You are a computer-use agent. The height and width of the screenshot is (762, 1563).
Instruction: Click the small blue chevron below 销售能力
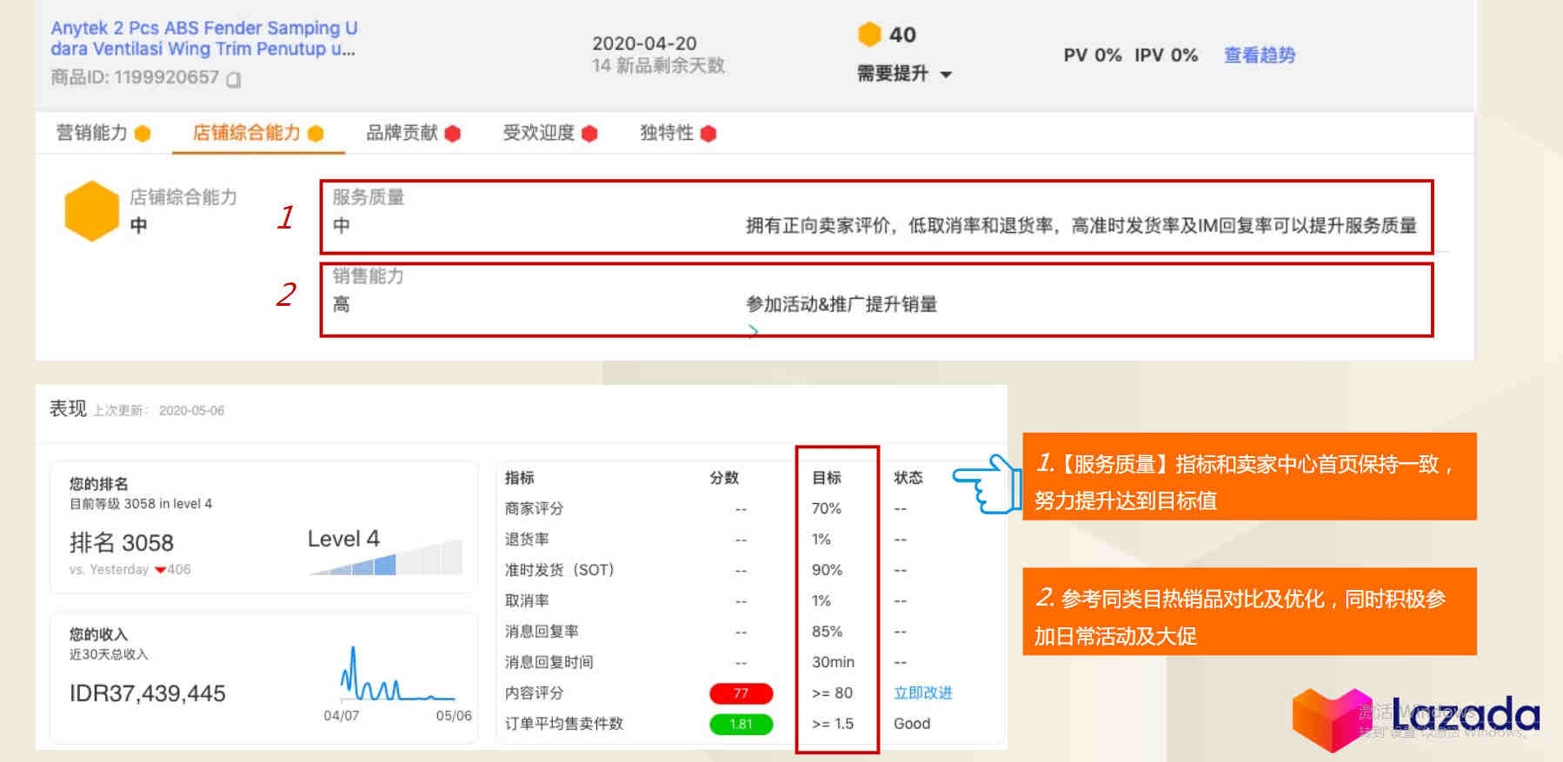pos(753,330)
